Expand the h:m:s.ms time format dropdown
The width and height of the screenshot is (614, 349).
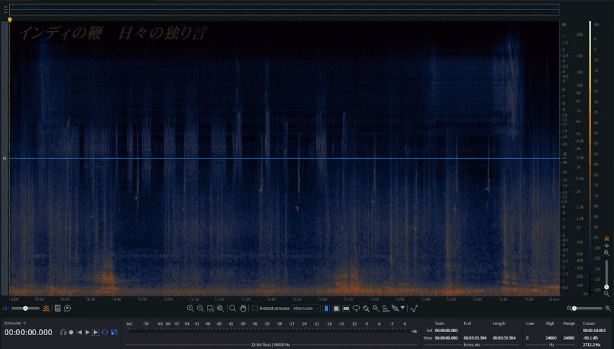point(25,323)
